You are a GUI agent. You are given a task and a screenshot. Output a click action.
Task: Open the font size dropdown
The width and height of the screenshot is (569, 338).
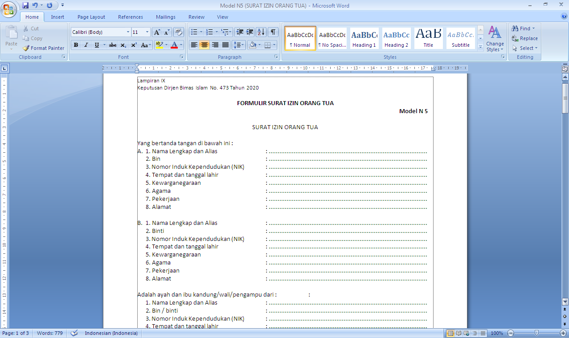pos(147,32)
